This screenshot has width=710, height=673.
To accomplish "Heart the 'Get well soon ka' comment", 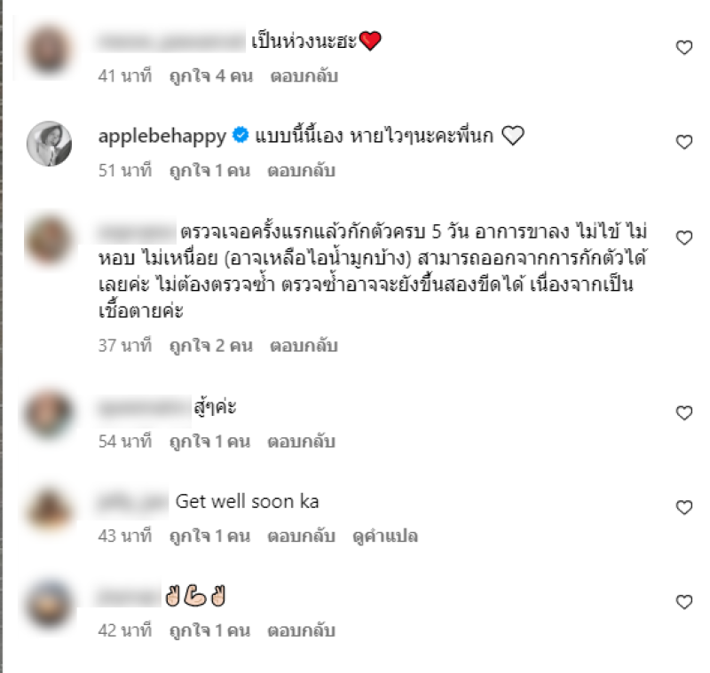I will 683,507.
